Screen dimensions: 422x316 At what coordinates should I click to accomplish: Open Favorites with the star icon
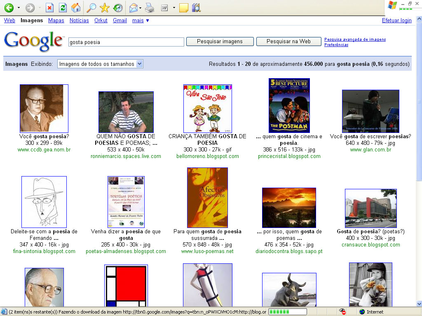pos(105,7)
